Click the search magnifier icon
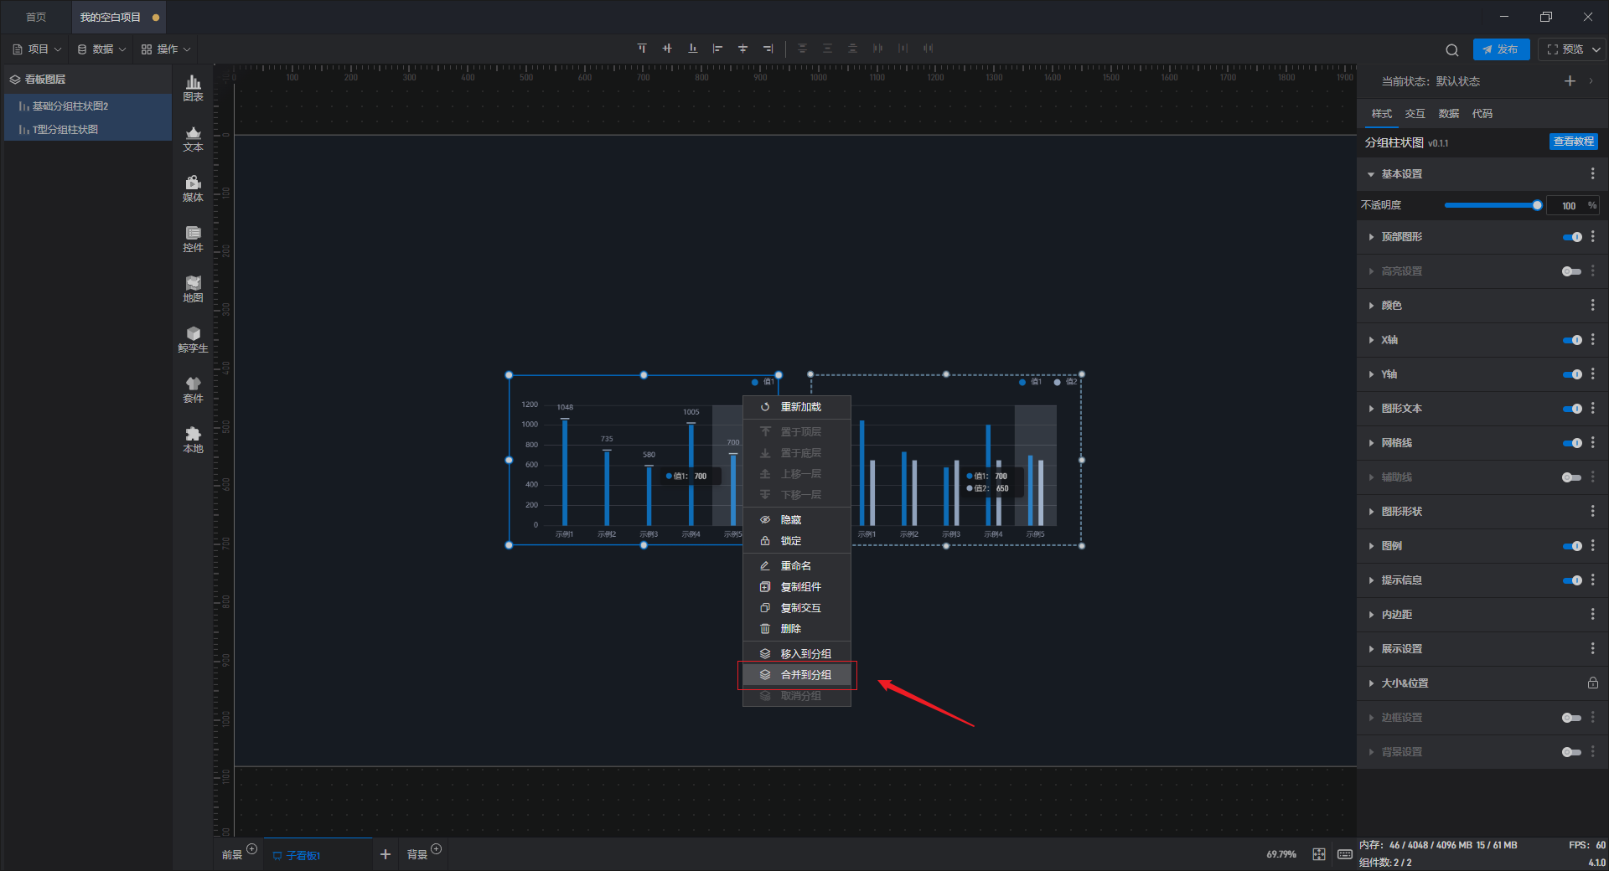 point(1451,49)
